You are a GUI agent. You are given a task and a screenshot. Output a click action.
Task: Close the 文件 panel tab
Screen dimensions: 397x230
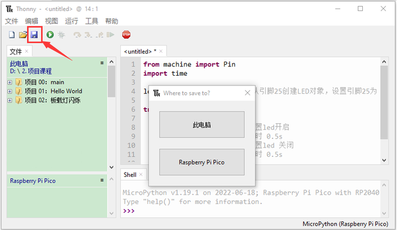tap(27, 51)
